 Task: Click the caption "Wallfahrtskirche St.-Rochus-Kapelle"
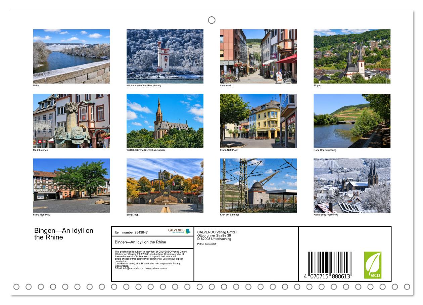point(146,150)
